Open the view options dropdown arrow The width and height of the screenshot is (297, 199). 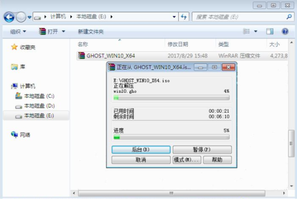coord(256,31)
